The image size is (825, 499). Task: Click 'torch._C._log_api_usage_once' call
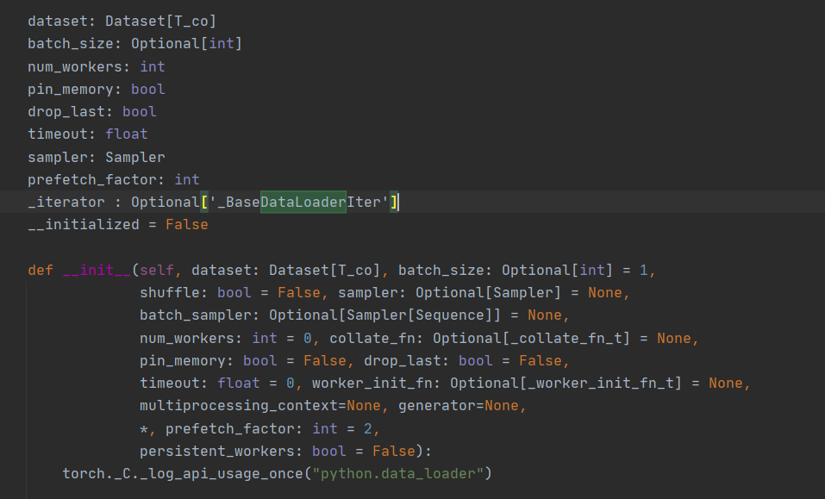[183, 474]
